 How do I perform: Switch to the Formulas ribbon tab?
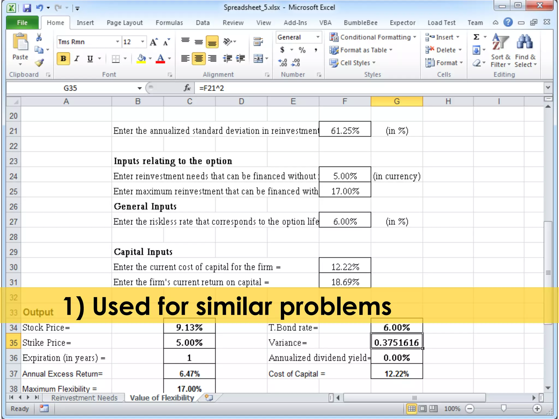169,23
